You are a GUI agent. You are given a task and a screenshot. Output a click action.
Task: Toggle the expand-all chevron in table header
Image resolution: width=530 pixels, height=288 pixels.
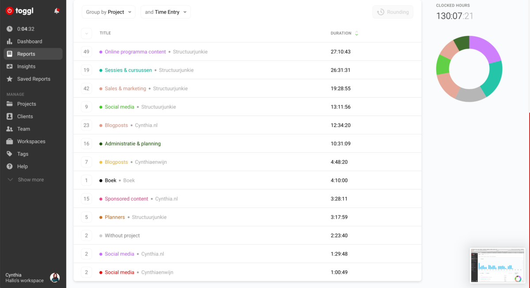tap(86, 33)
